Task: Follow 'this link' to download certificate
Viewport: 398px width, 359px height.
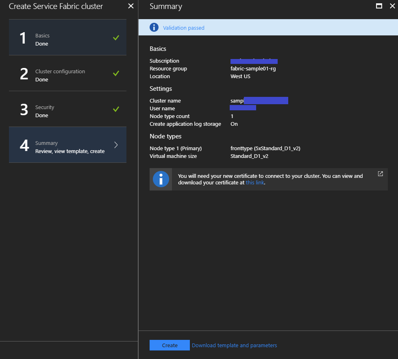Action: point(255,182)
